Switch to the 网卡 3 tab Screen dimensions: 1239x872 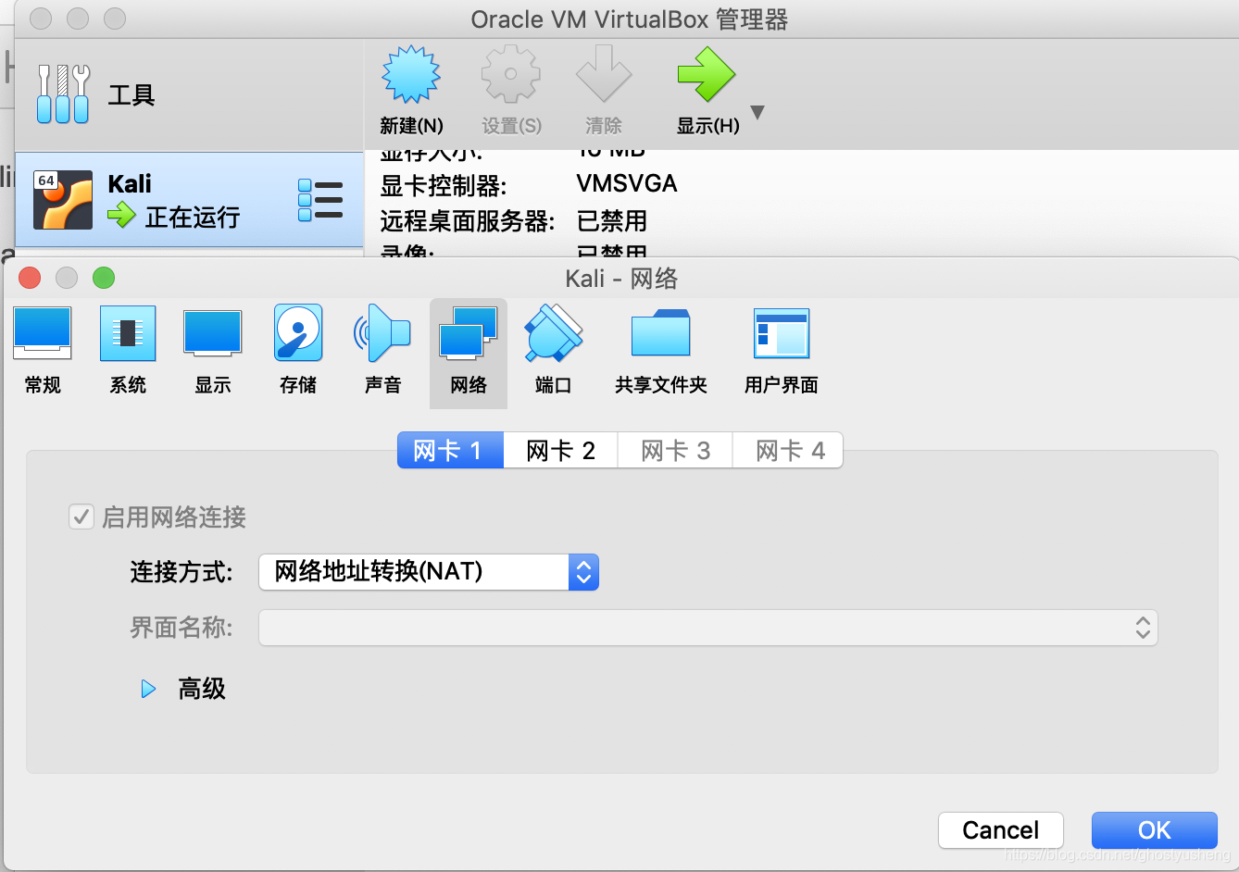click(675, 451)
